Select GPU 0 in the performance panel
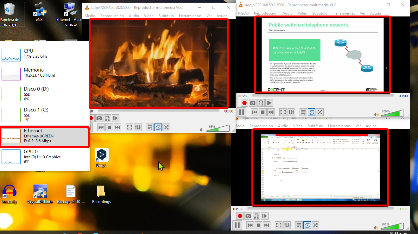This screenshot has width=418, height=234. 44,156
